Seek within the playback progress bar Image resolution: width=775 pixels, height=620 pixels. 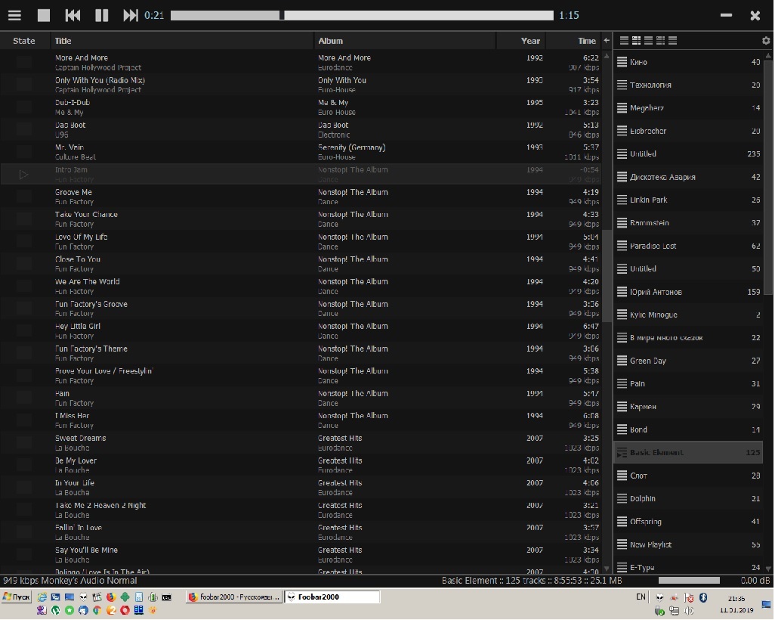point(362,15)
